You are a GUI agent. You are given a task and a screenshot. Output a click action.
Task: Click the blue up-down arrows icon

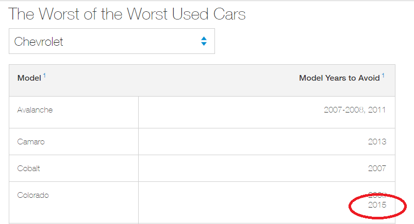point(204,41)
